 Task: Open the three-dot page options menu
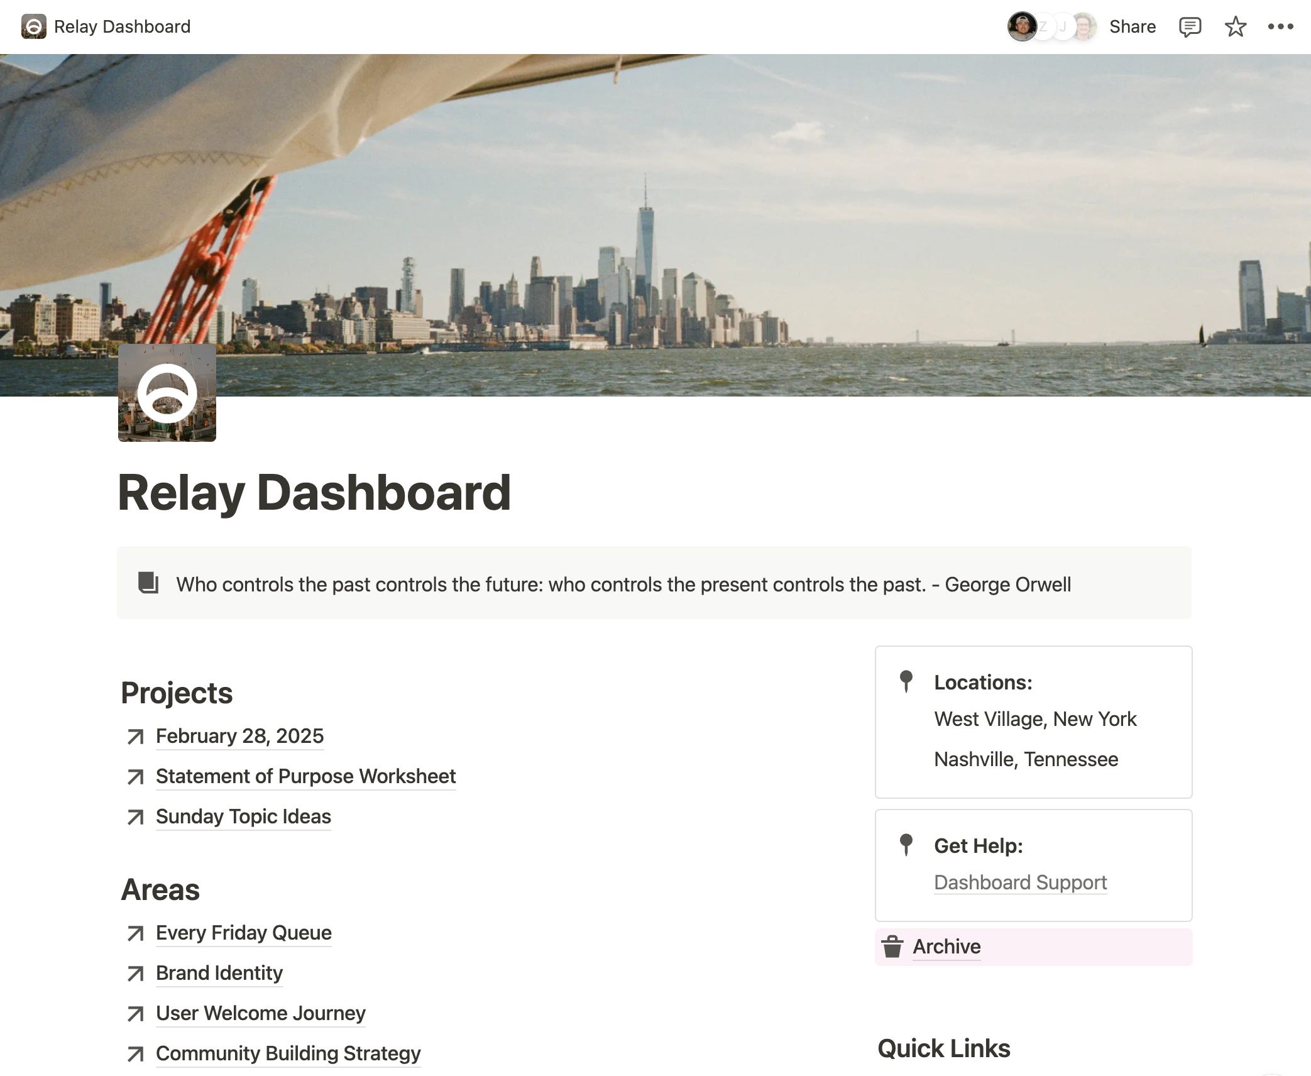(x=1280, y=26)
